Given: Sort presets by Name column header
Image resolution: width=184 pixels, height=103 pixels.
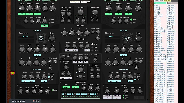Looking at the screenshot, I should (x=160, y=3).
